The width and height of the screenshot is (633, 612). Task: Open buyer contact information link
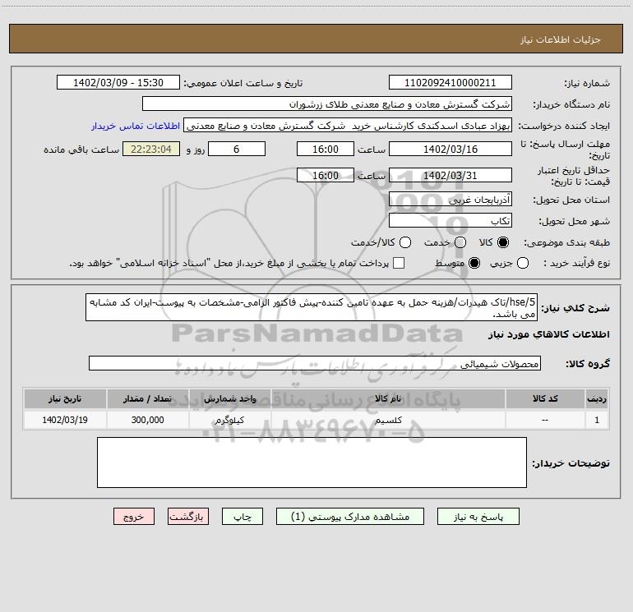point(136,126)
